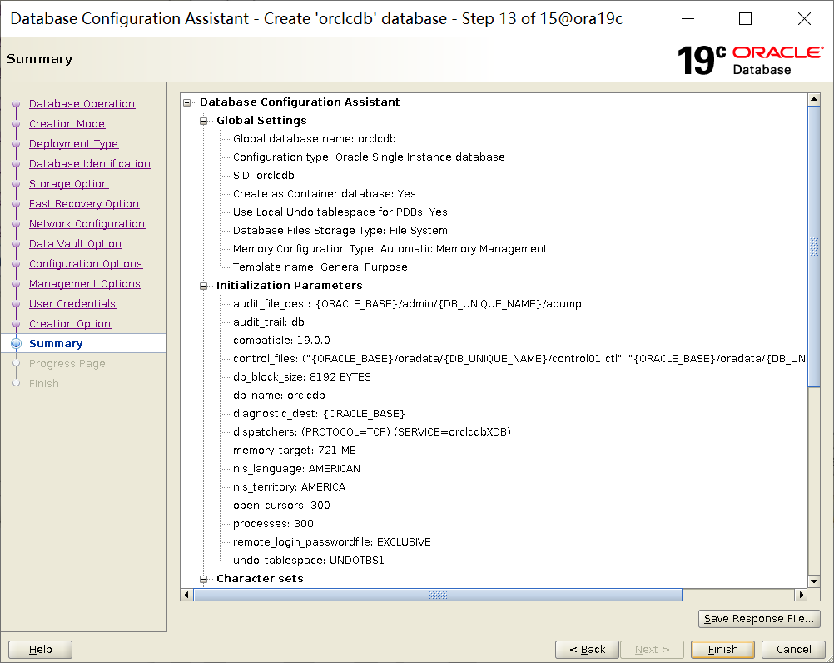This screenshot has height=663, width=834.
Task: Go to Database Operation step
Action: click(x=82, y=104)
